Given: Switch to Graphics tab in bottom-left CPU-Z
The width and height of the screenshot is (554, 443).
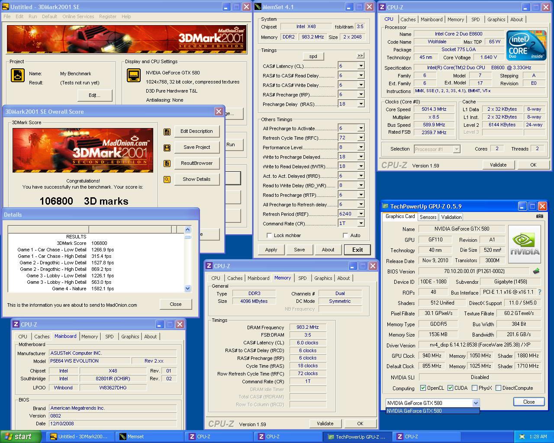Looking at the screenshot, I should (130, 337).
